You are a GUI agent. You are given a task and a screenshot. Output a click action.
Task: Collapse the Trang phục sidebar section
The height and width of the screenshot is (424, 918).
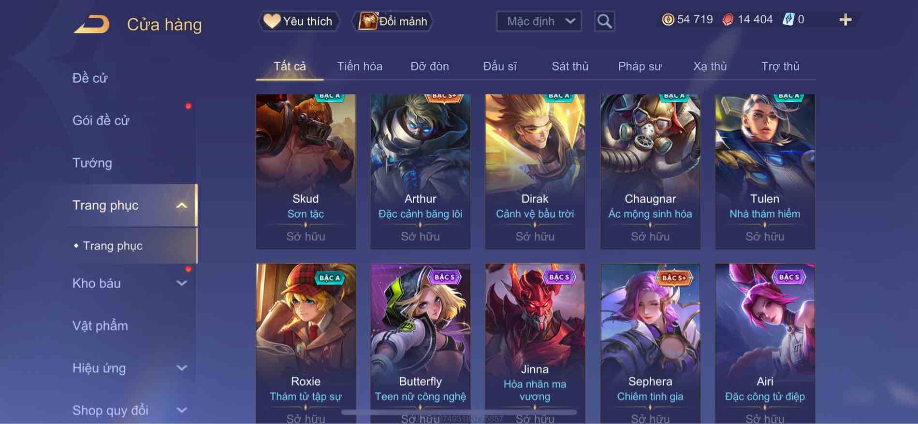tap(181, 205)
